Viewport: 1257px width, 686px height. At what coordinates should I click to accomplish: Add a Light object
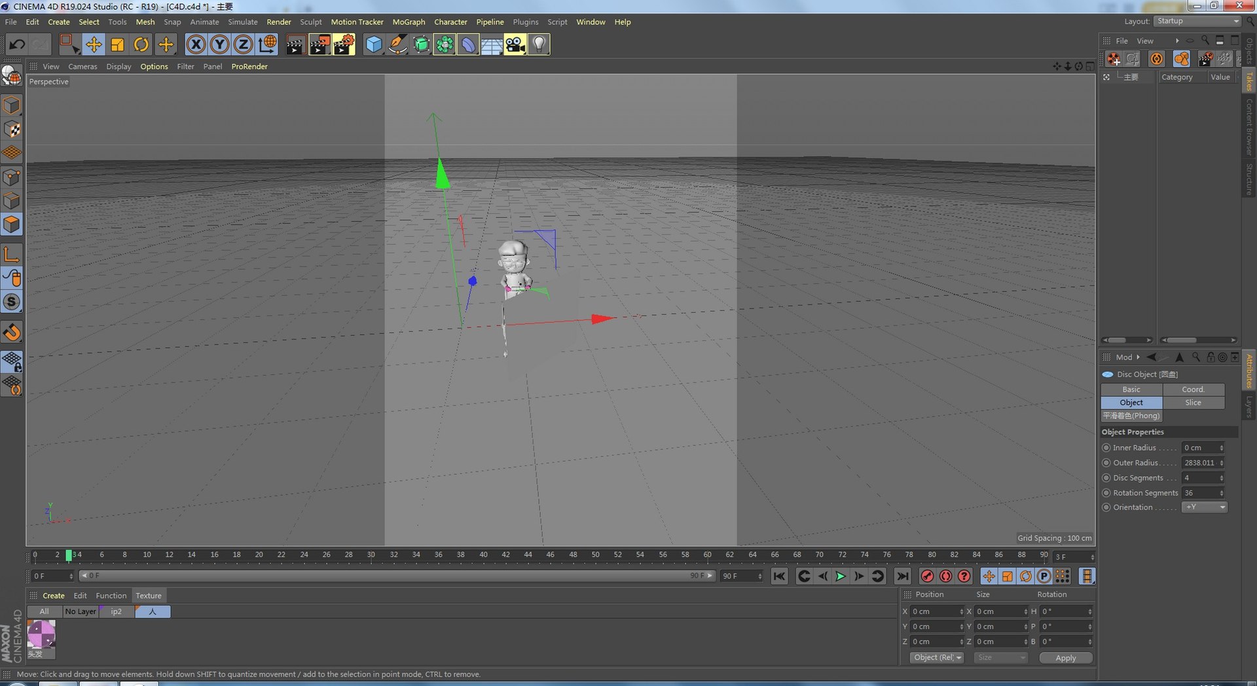pos(539,45)
